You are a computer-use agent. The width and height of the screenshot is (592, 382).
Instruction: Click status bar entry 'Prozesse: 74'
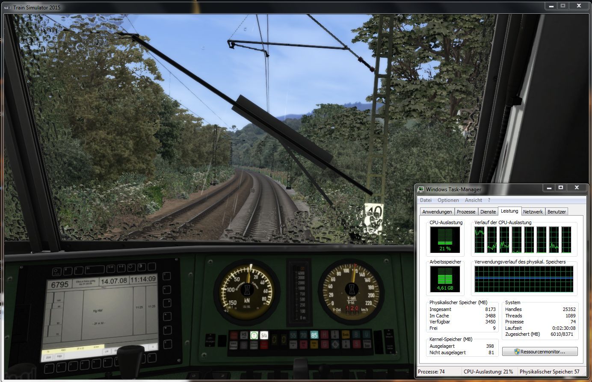click(x=431, y=372)
